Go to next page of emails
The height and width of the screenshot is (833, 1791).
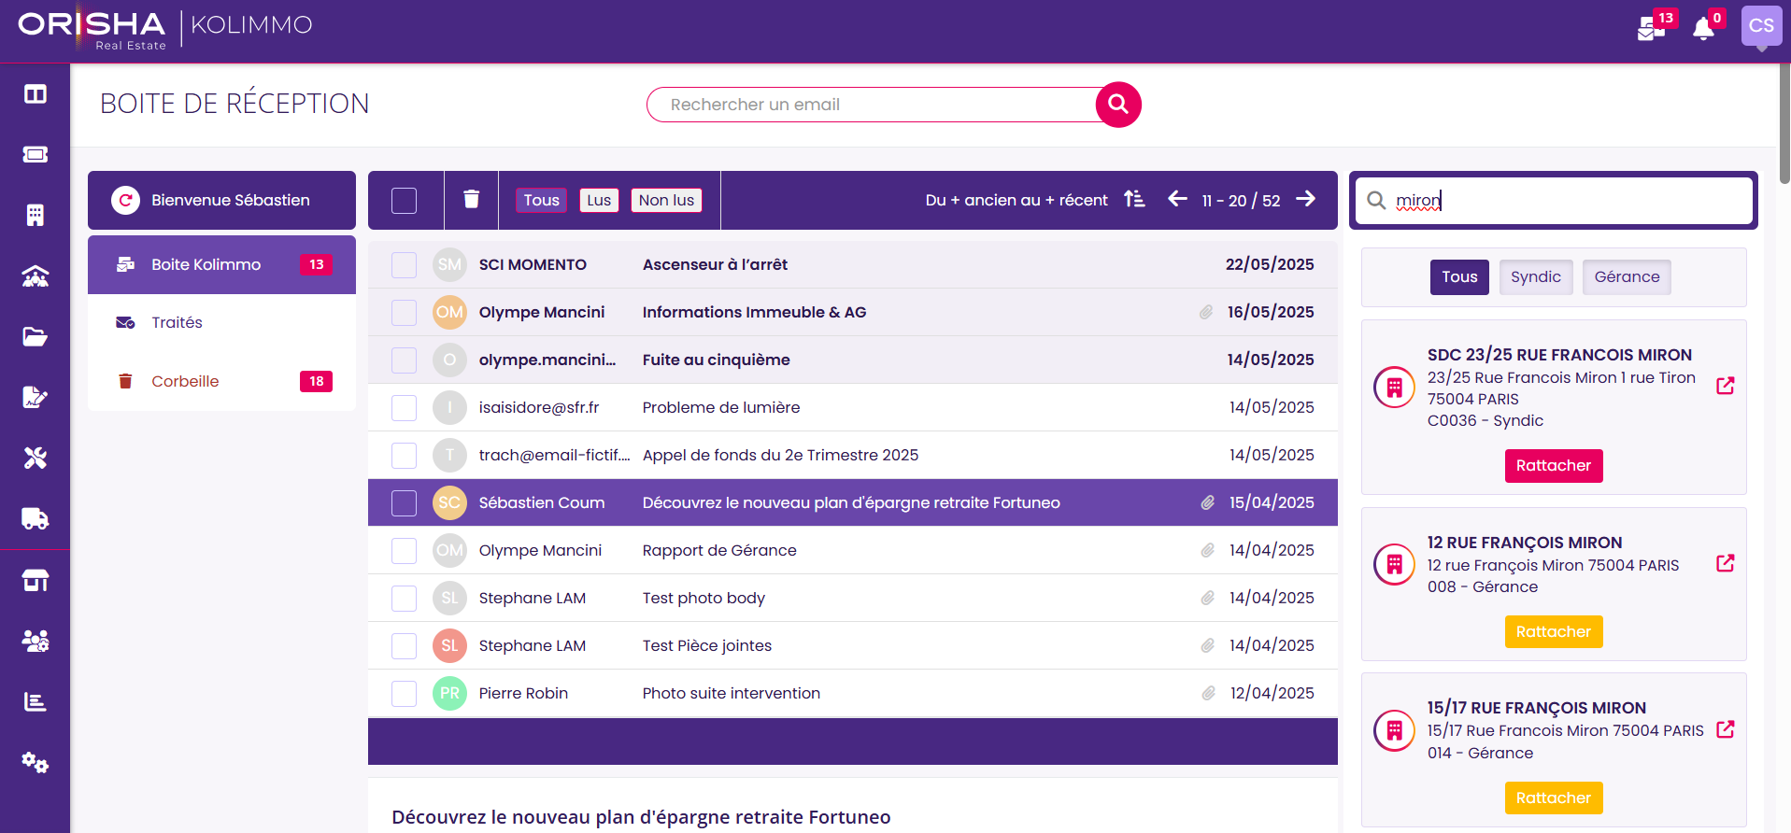tap(1306, 199)
